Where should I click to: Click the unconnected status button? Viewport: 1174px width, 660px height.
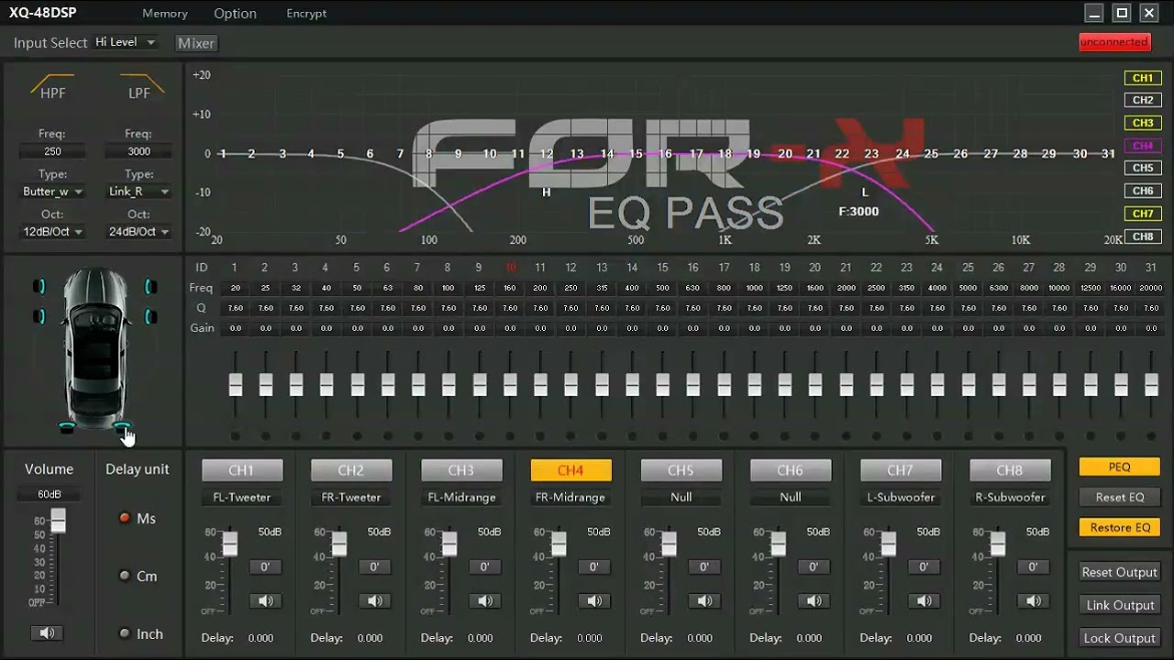click(x=1114, y=42)
